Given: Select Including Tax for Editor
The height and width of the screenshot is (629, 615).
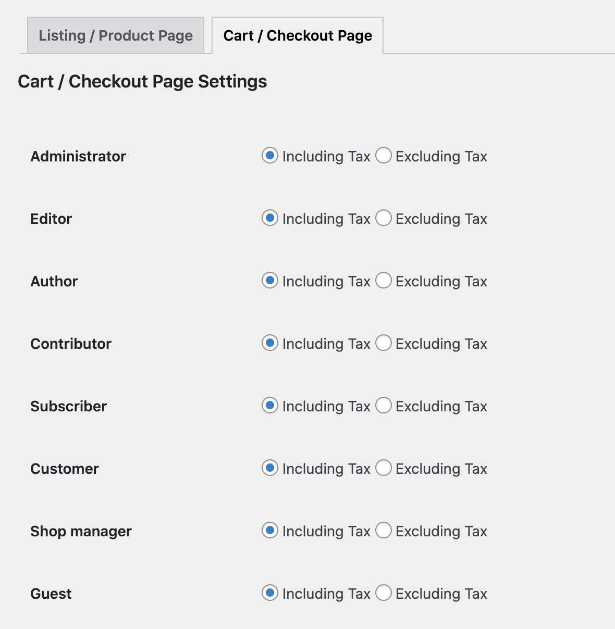Looking at the screenshot, I should pyautogui.click(x=269, y=219).
